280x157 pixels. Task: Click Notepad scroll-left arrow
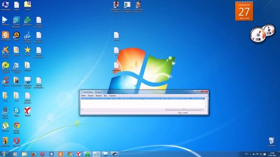coord(82,109)
